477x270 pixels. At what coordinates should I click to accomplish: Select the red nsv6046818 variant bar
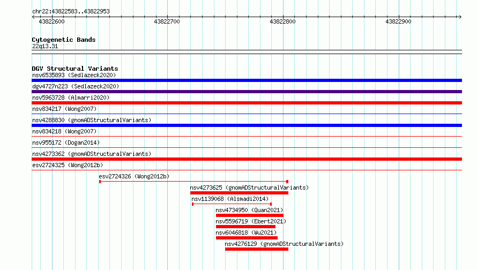pos(247,238)
